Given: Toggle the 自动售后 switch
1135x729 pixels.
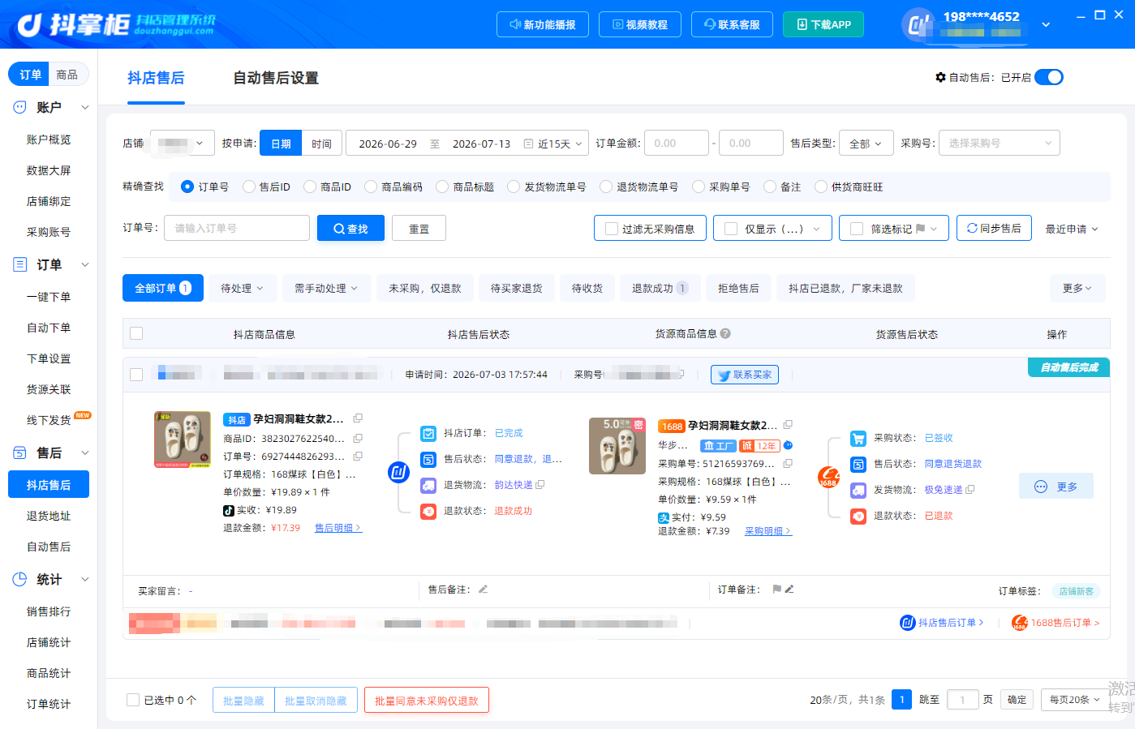Looking at the screenshot, I should coord(1049,77).
